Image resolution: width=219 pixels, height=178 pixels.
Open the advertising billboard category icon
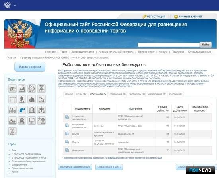[32, 120]
